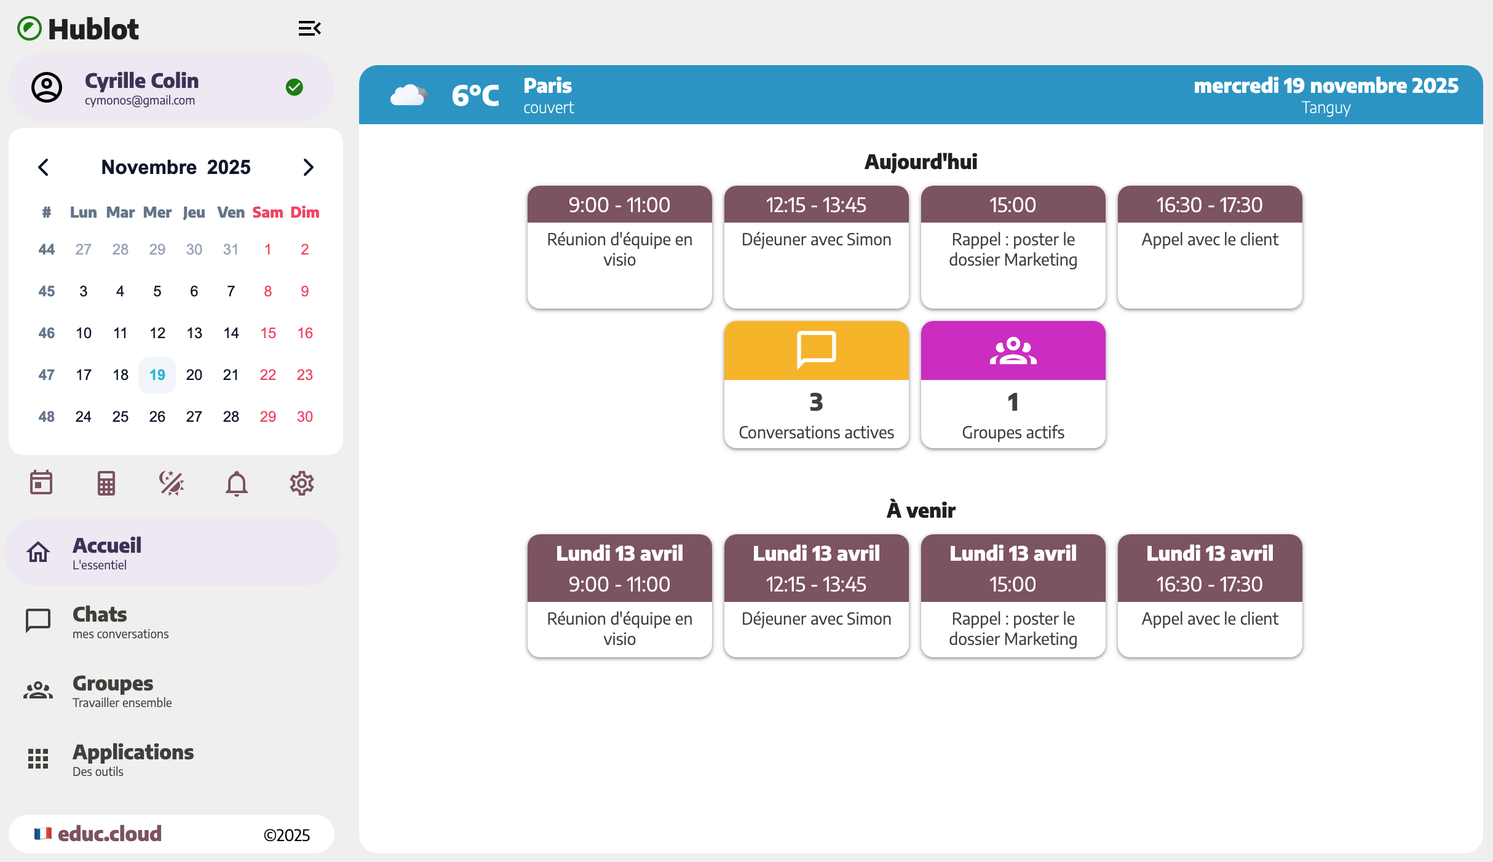This screenshot has height=862, width=1493.
Task: Open the calendar agenda icon
Action: pos(41,483)
